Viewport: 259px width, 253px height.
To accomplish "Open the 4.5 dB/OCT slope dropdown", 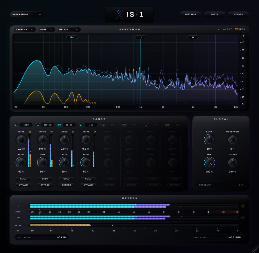I will click(24, 30).
